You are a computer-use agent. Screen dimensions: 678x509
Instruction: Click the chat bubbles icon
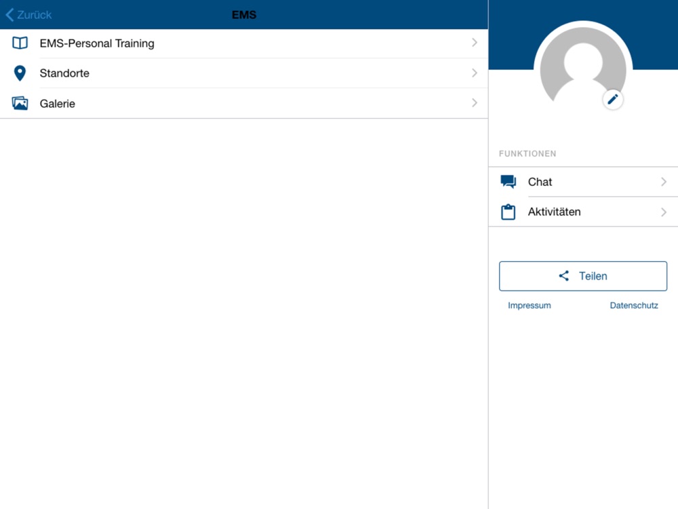point(508,182)
